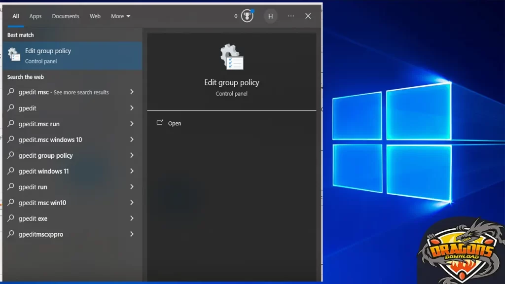Switch to the Web tab
The width and height of the screenshot is (505, 284).
coord(95,16)
